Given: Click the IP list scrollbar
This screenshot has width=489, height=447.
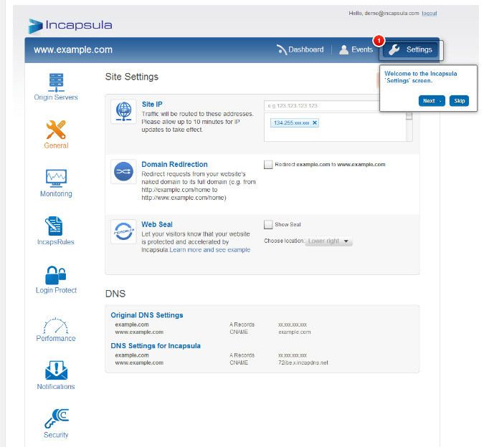Looking at the screenshot, I should click(409, 127).
